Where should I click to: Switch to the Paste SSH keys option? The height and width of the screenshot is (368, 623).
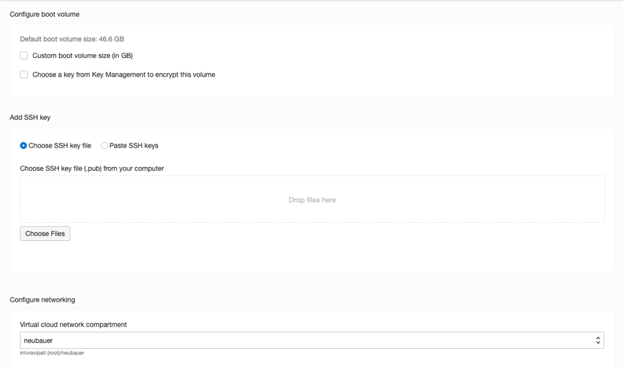click(x=104, y=146)
